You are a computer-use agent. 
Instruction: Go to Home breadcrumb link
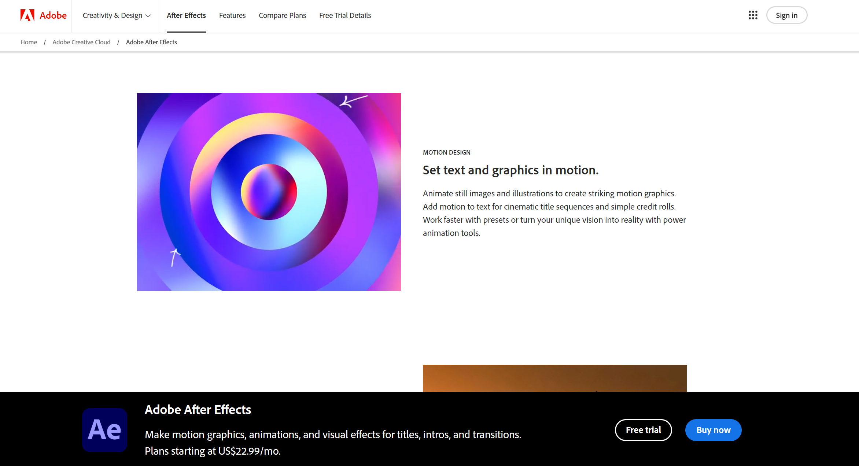pyautogui.click(x=29, y=42)
